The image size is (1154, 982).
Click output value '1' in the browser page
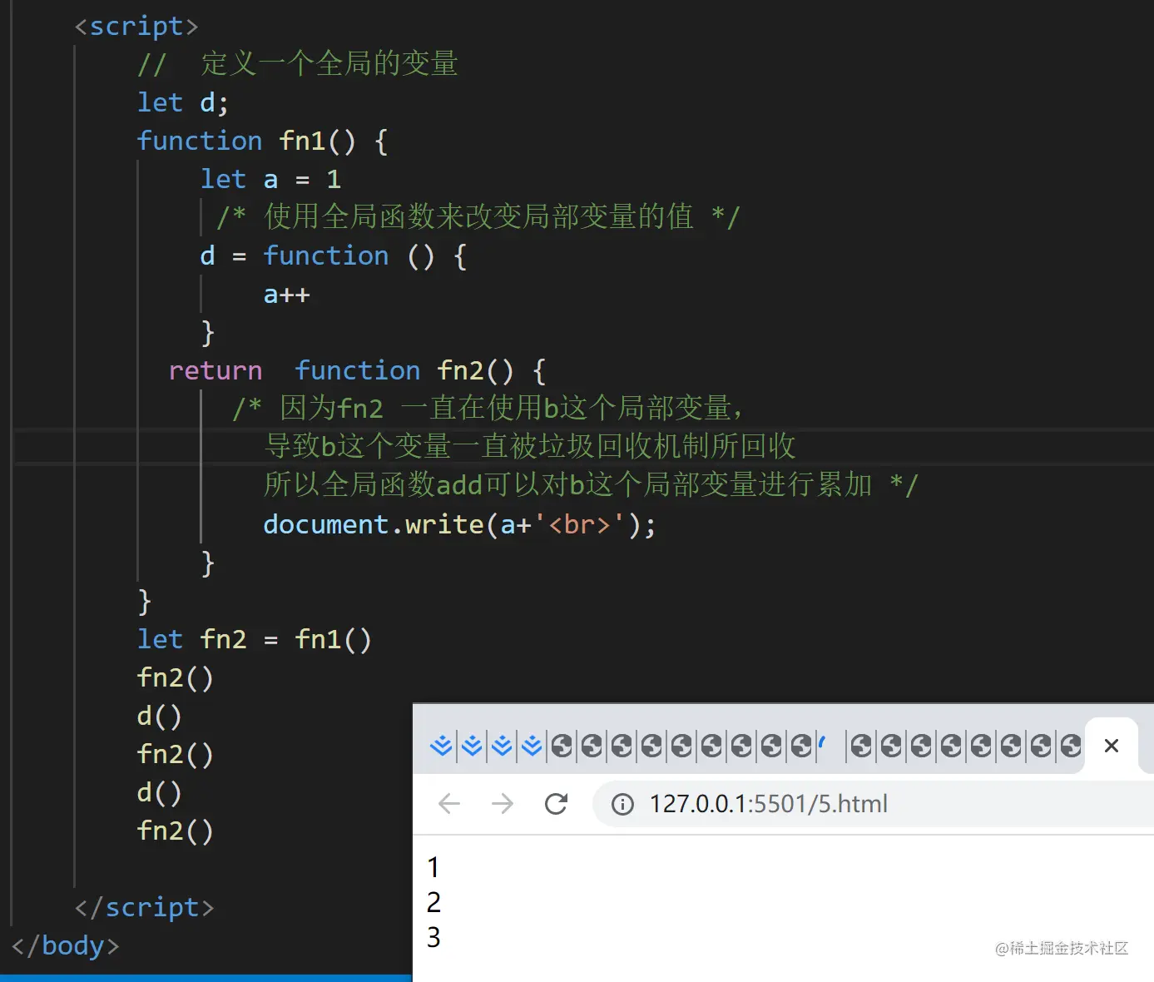tap(433, 868)
